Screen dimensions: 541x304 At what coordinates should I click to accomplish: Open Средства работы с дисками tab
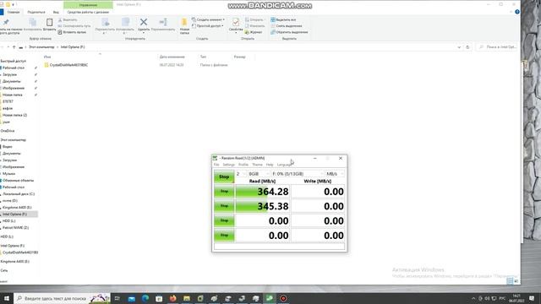(x=88, y=12)
